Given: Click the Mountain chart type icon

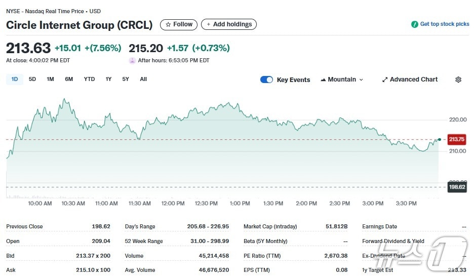Looking at the screenshot, I should tap(323, 80).
